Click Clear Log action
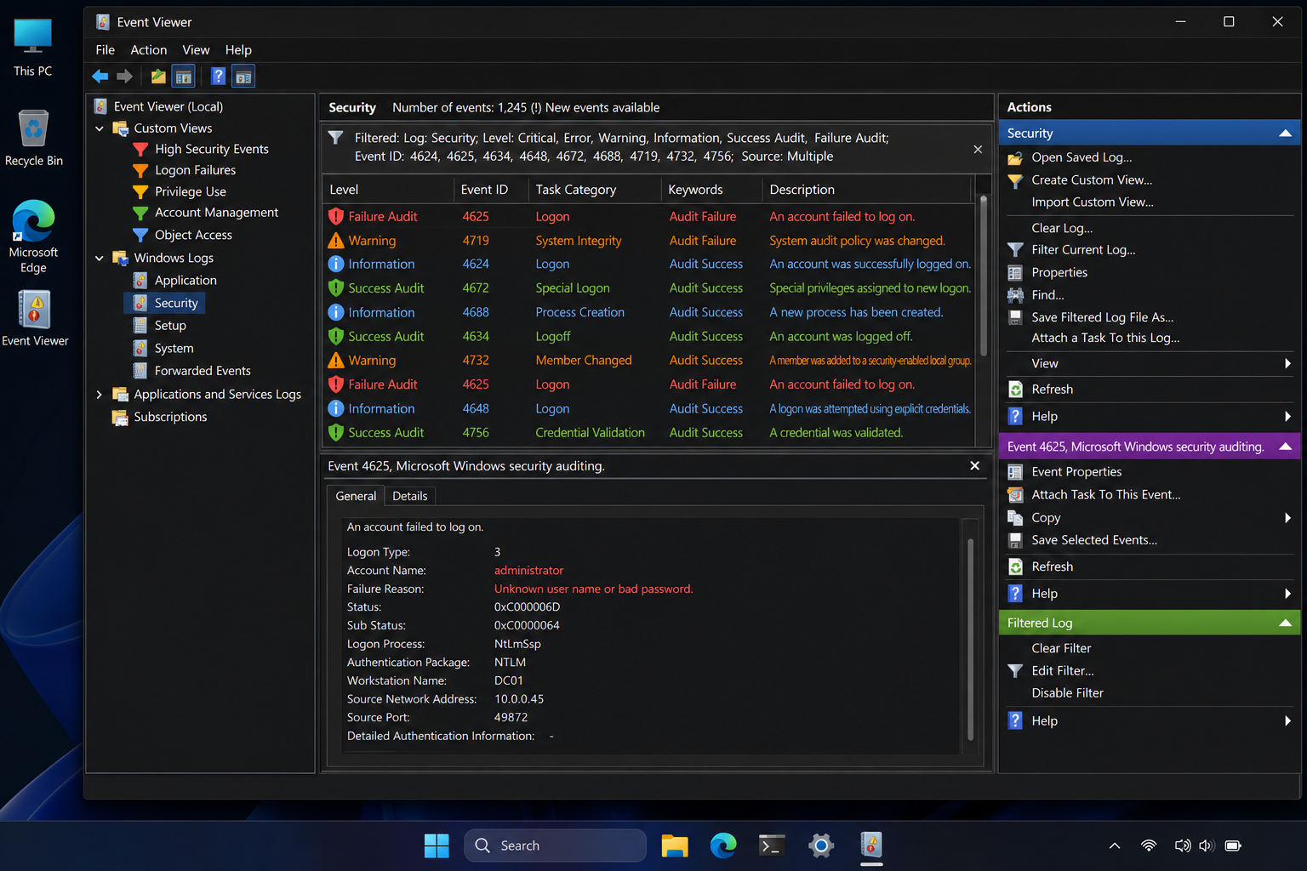Screen dimensions: 1307x871 tap(1062, 228)
